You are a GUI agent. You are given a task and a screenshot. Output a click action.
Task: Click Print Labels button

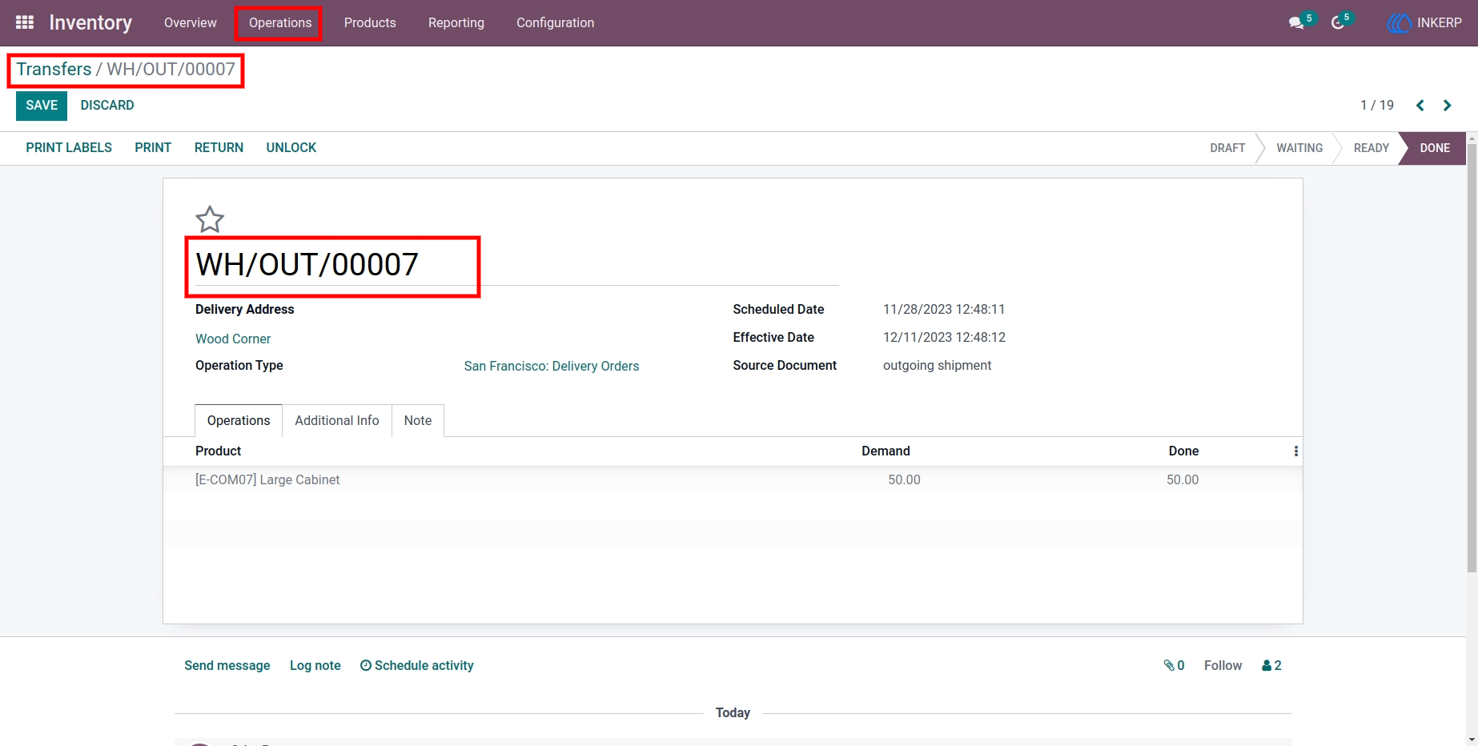[69, 147]
